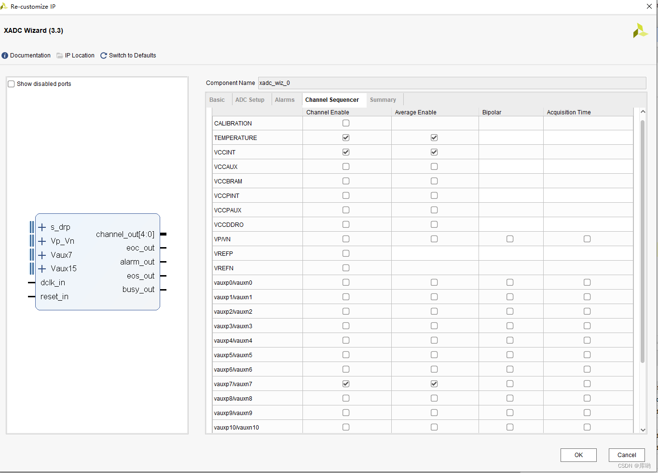Viewport: 658px width, 473px height.
Task: Click the Switch to Defaults refresh icon
Action: 103,56
